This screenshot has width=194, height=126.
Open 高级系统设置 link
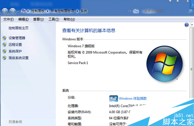click(18, 58)
